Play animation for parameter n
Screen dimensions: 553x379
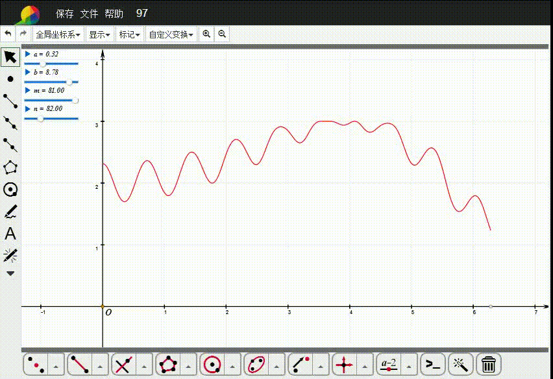tap(27, 108)
